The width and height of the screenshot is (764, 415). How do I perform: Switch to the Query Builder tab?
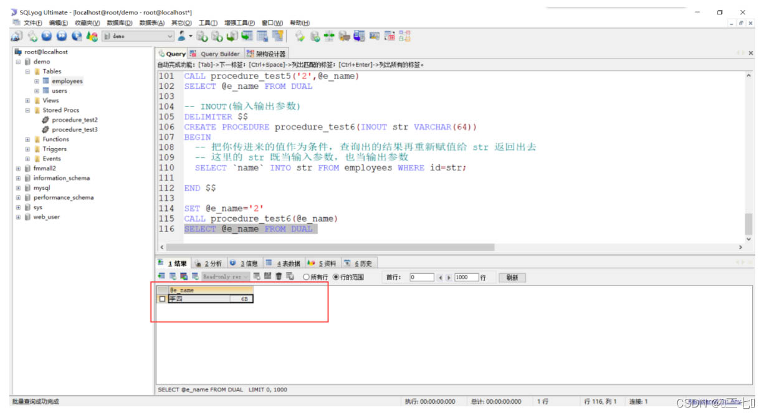click(215, 54)
